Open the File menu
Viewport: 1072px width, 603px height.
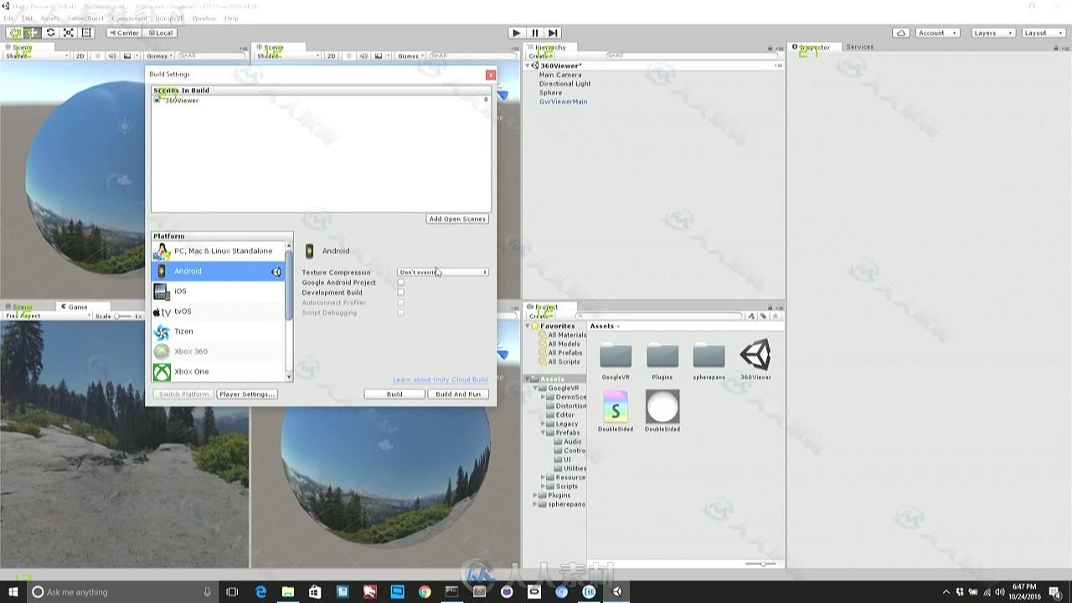[x=8, y=18]
